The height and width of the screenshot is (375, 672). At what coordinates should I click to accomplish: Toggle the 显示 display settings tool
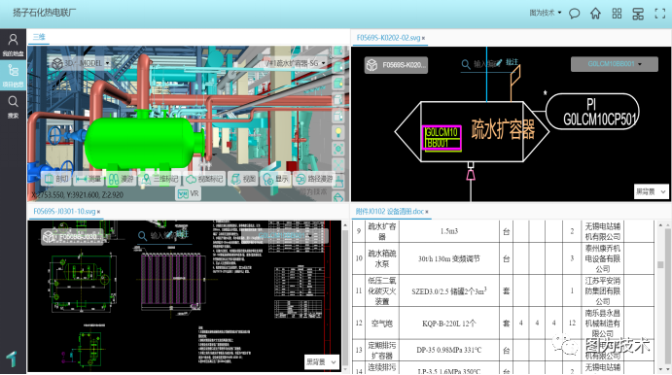(275, 179)
